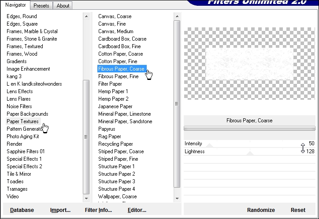Open the About tab
The height and width of the screenshot is (219, 319).
pyautogui.click(x=63, y=5)
